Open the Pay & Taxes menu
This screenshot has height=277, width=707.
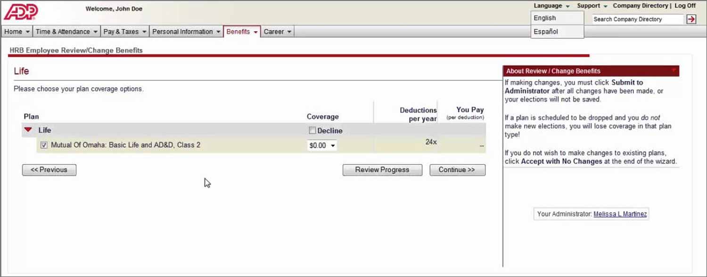(x=125, y=32)
